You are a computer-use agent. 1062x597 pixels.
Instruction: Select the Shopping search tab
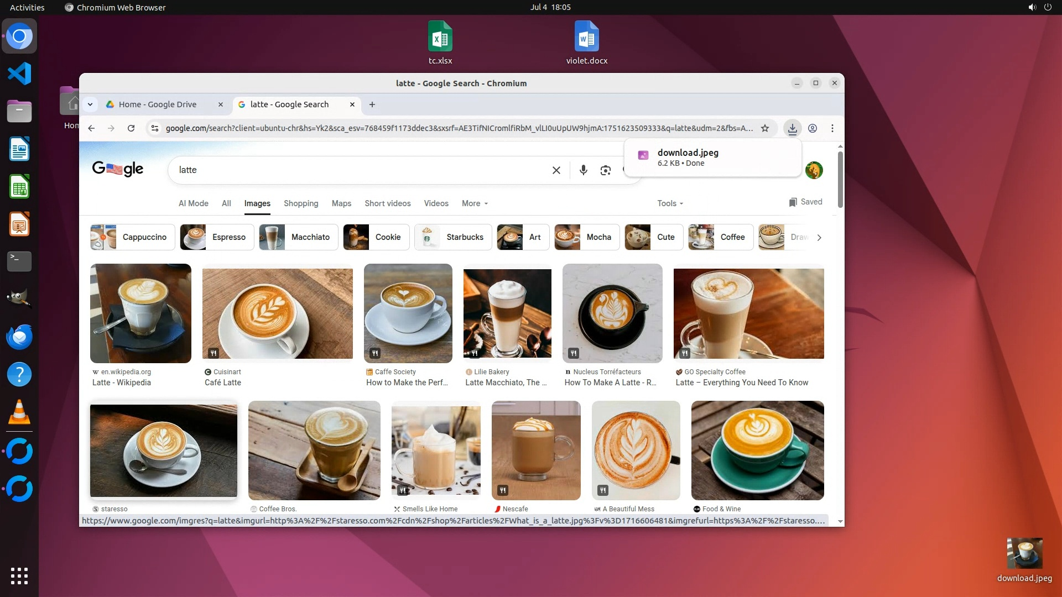[x=301, y=203]
